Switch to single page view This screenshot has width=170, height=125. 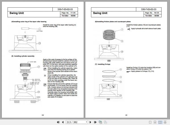tap(150, 122)
